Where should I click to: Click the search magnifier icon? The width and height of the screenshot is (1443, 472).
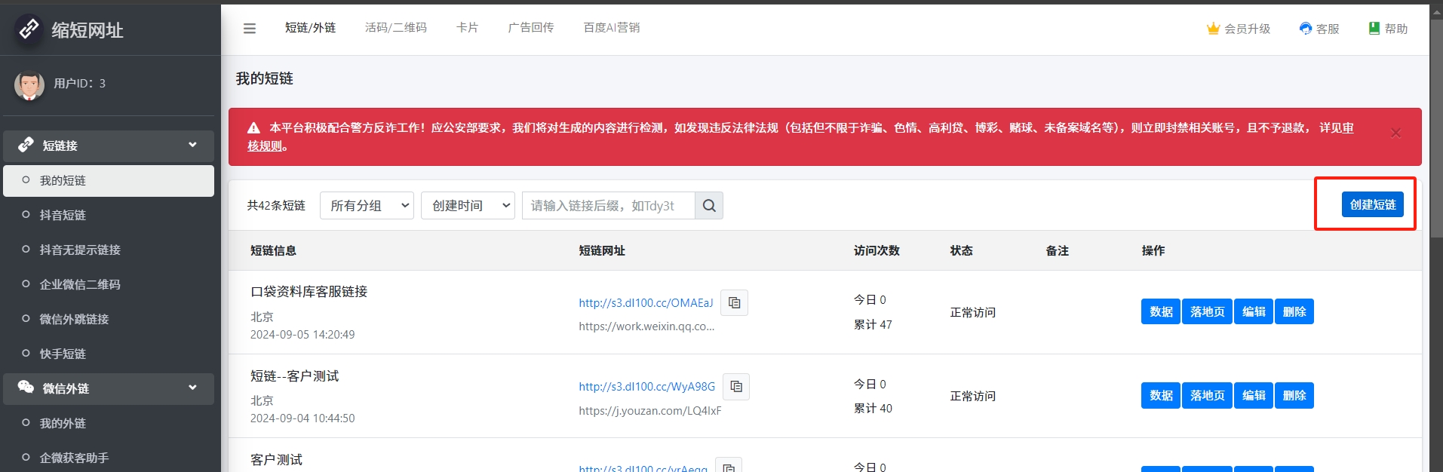click(709, 206)
